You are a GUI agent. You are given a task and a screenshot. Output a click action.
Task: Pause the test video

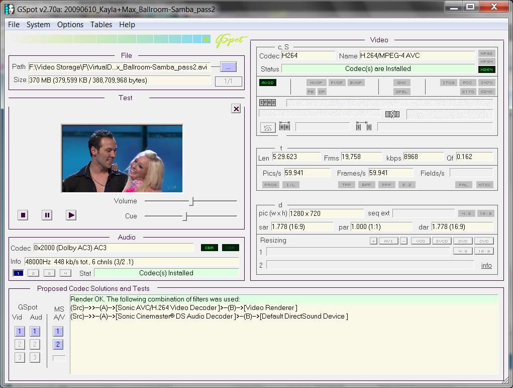(x=47, y=215)
